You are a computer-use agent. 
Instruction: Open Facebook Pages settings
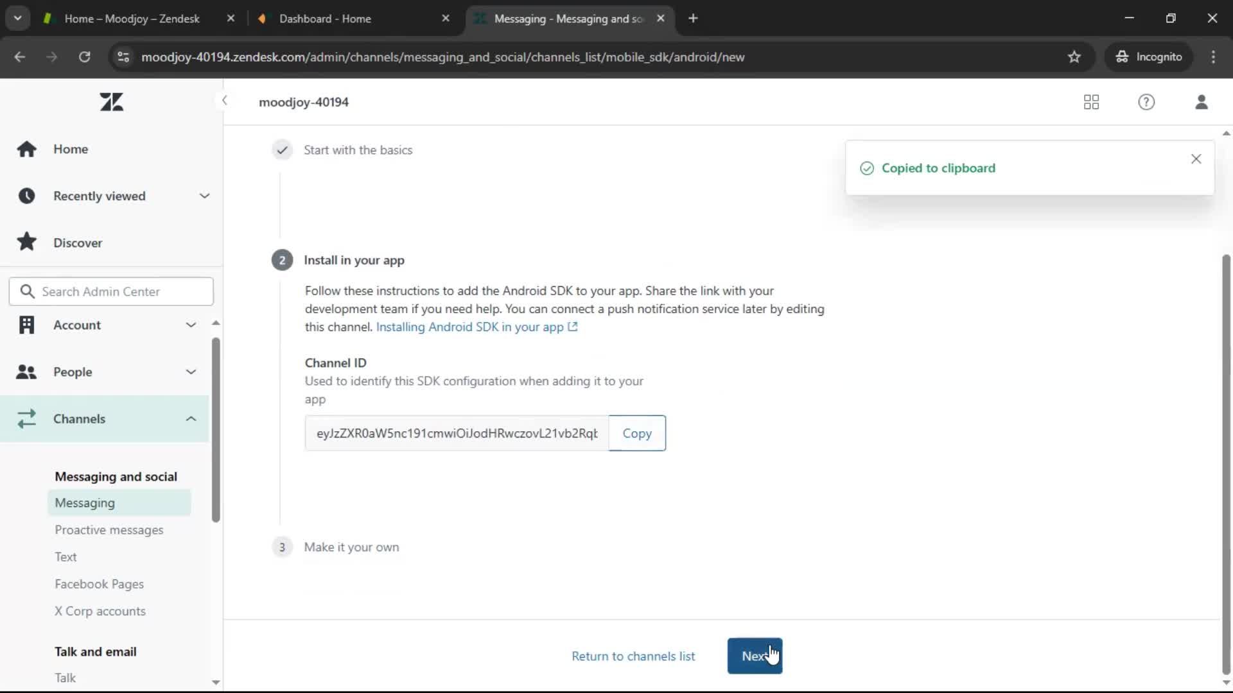pos(99,585)
